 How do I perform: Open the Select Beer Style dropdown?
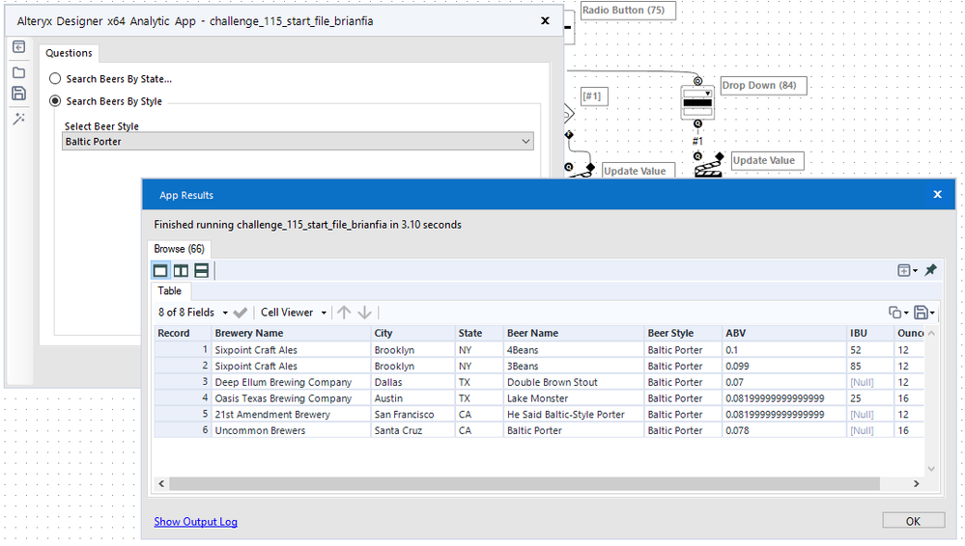click(x=298, y=142)
